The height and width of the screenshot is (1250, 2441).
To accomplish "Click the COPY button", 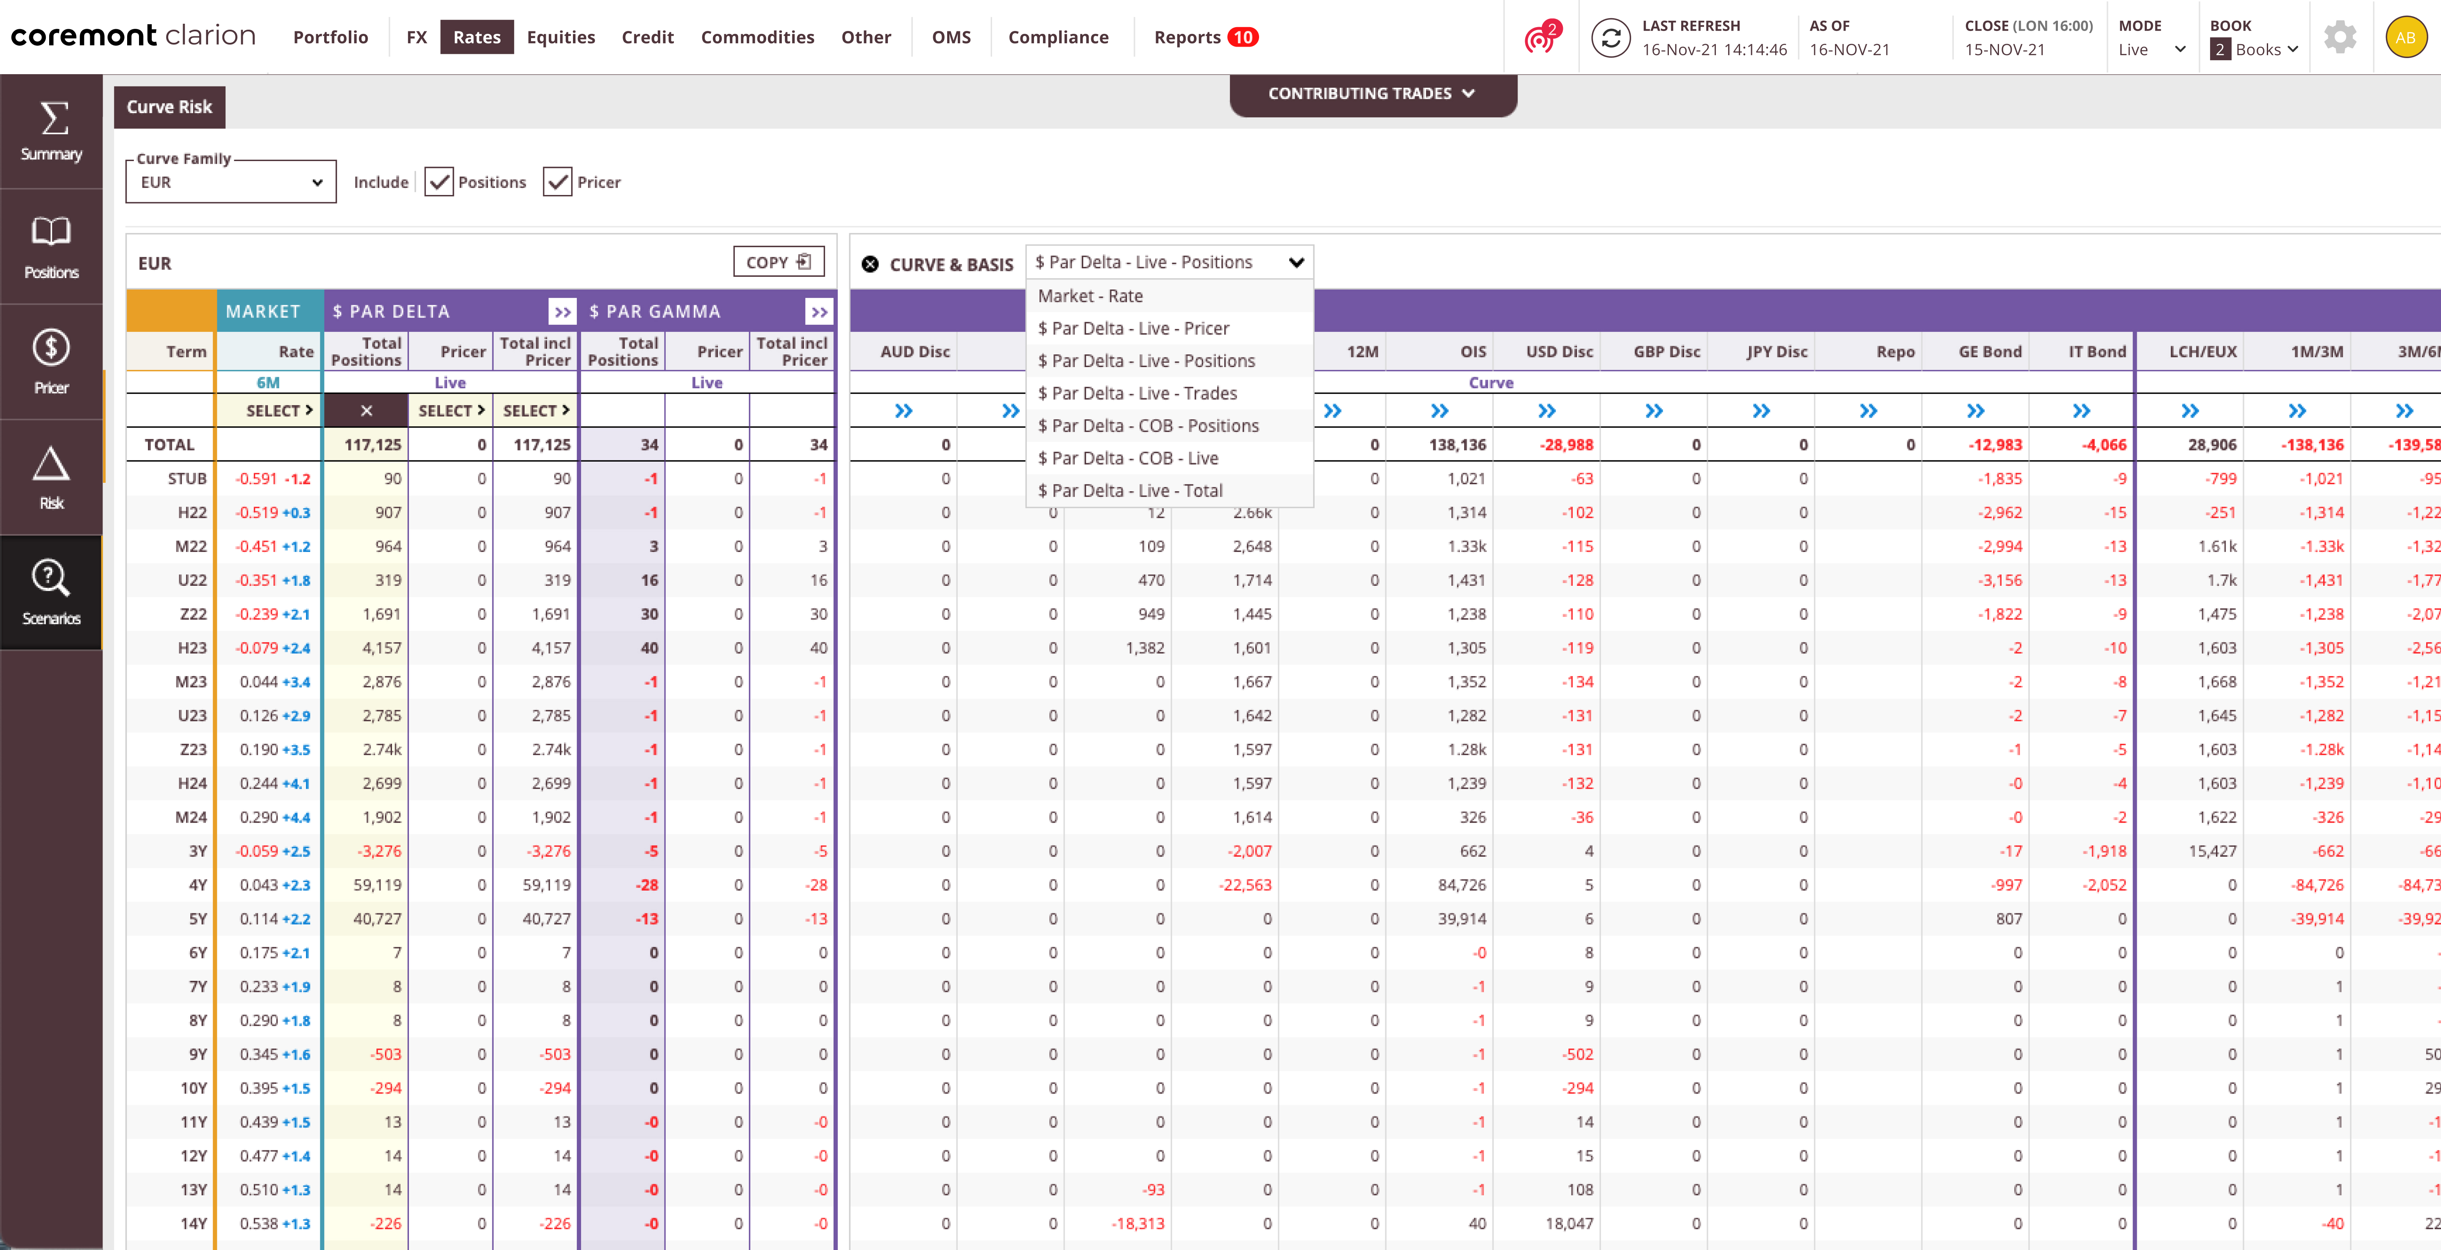I will 779,262.
